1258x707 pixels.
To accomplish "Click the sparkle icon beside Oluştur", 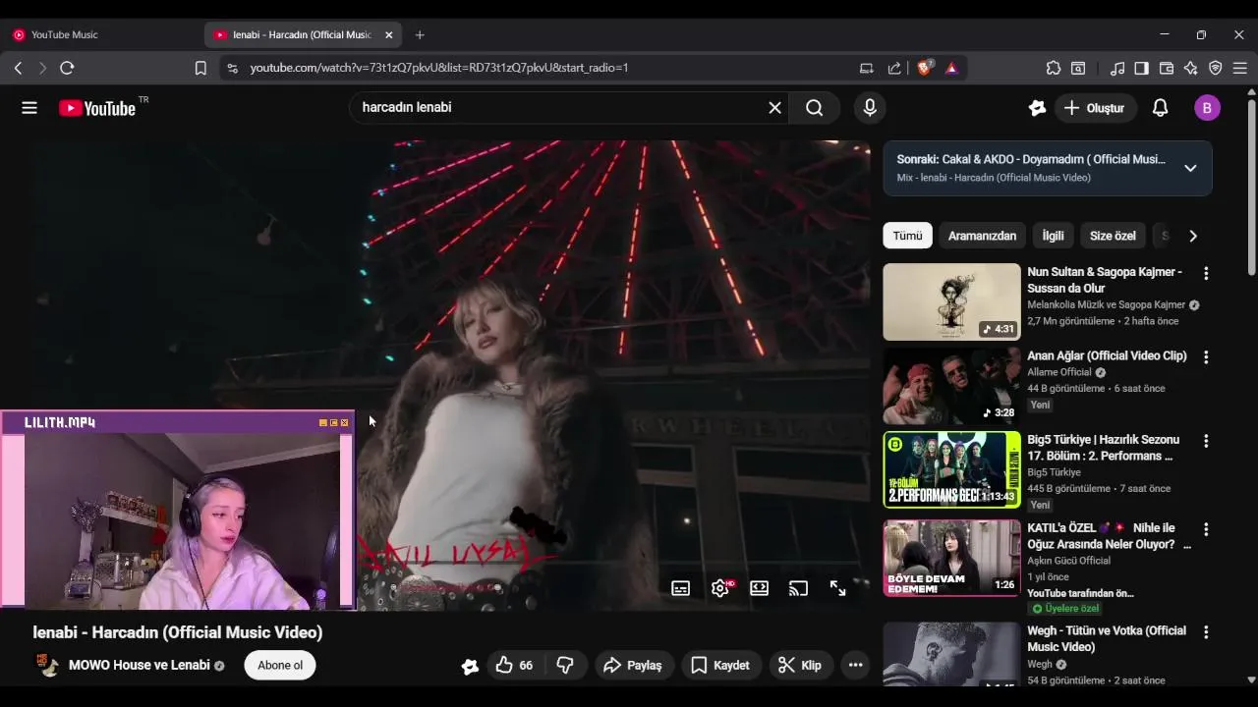I will point(1037,108).
